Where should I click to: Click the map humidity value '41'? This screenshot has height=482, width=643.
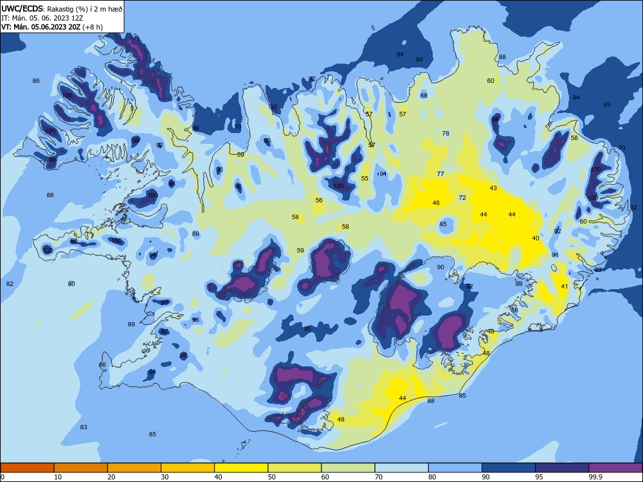pyautogui.click(x=565, y=287)
